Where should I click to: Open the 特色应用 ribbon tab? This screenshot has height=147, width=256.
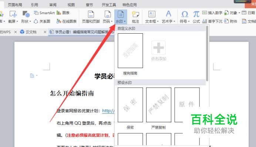pos(129,5)
